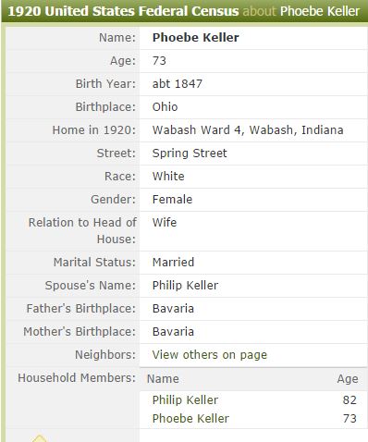The height and width of the screenshot is (442, 368).
Task: Click the Marital Status value Married
Action: pyautogui.click(x=173, y=263)
